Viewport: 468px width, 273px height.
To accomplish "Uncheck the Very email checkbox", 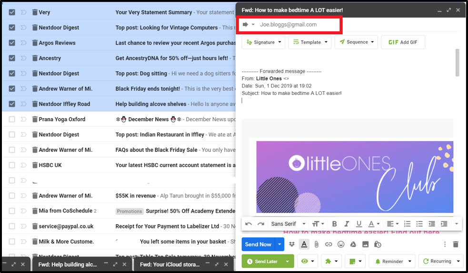I will [x=12, y=12].
